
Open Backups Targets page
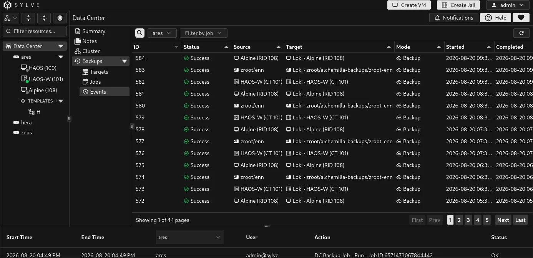99,72
